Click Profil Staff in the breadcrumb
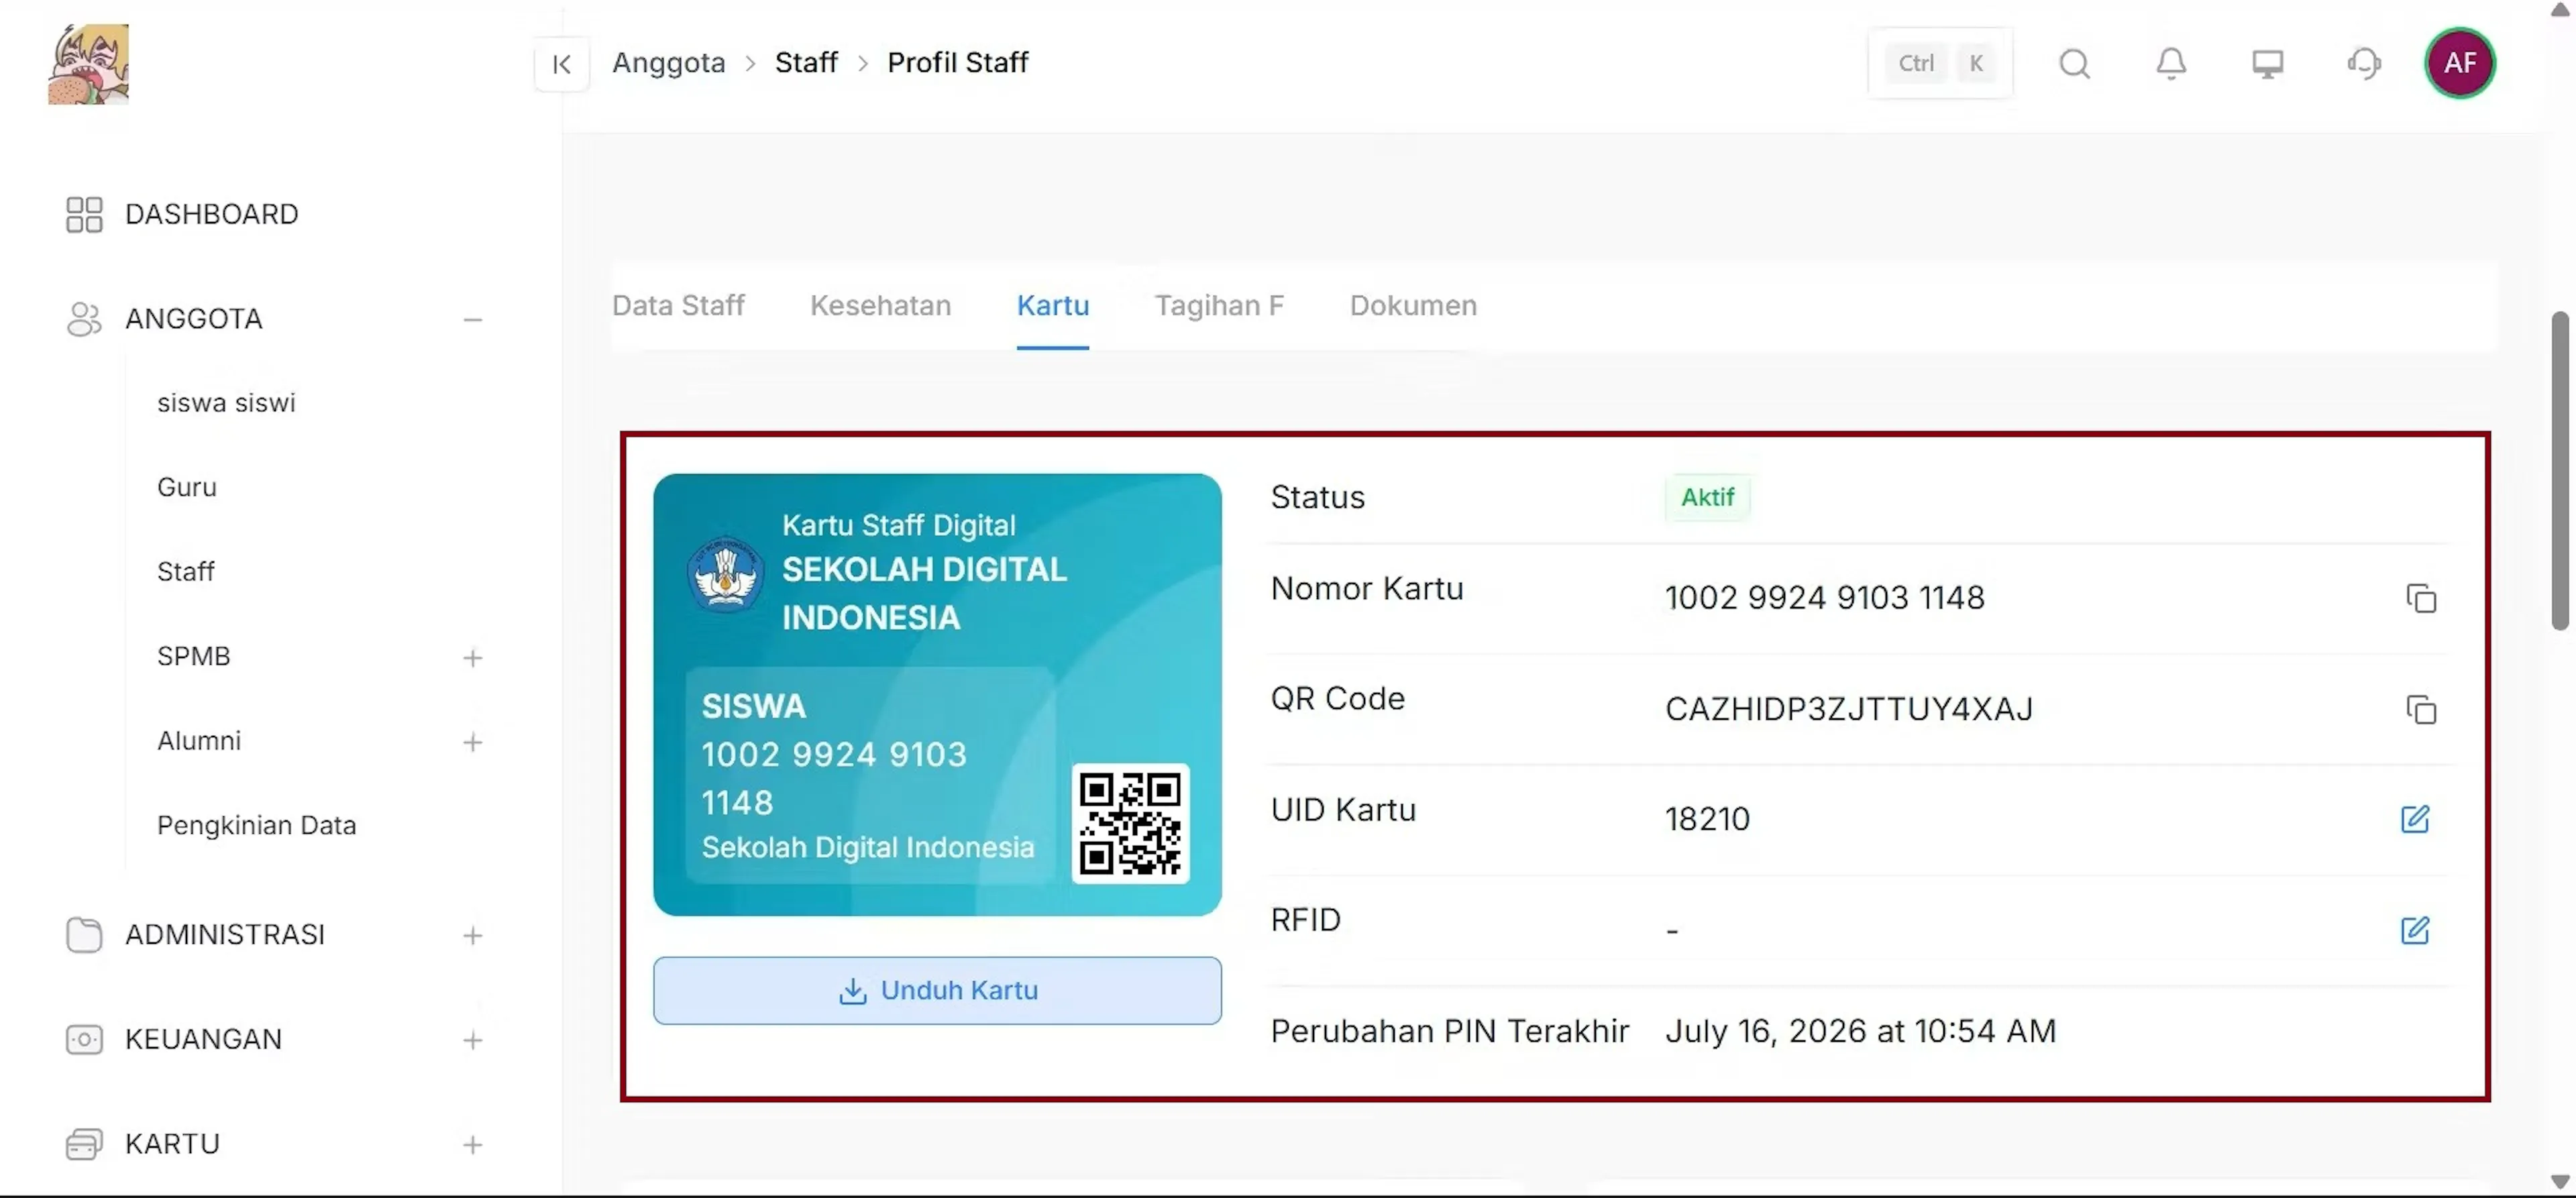The height and width of the screenshot is (1198, 2576). pyautogui.click(x=958, y=63)
